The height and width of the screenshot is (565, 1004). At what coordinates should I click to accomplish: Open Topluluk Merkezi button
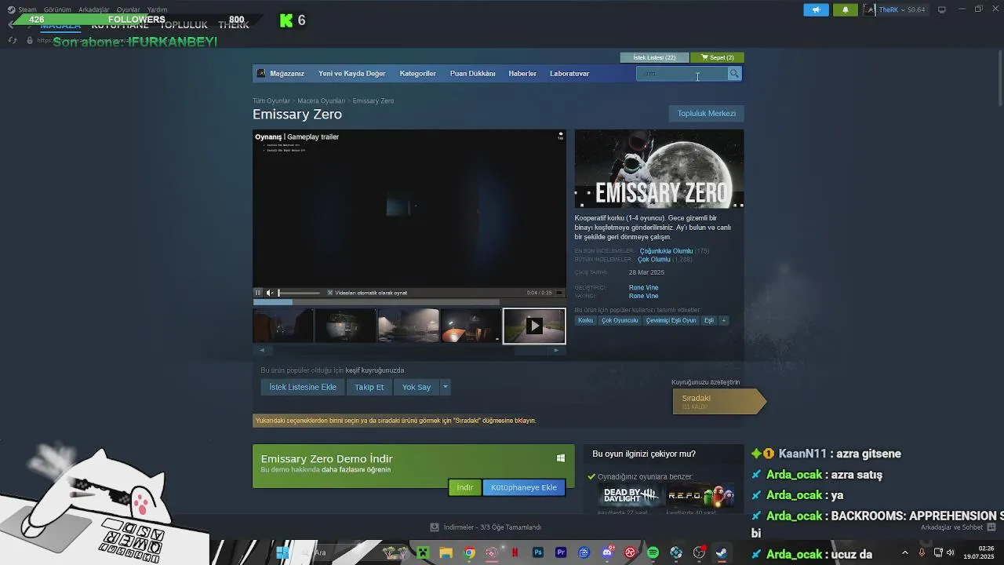707,113
